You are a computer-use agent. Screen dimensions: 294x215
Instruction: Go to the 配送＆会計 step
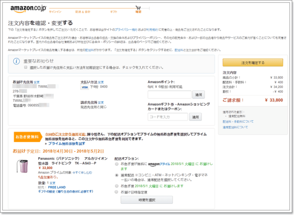tap(83, 11)
